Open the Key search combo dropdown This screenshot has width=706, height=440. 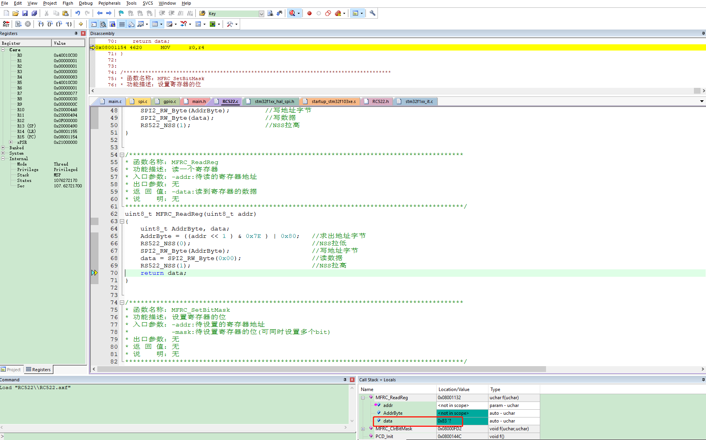(261, 14)
